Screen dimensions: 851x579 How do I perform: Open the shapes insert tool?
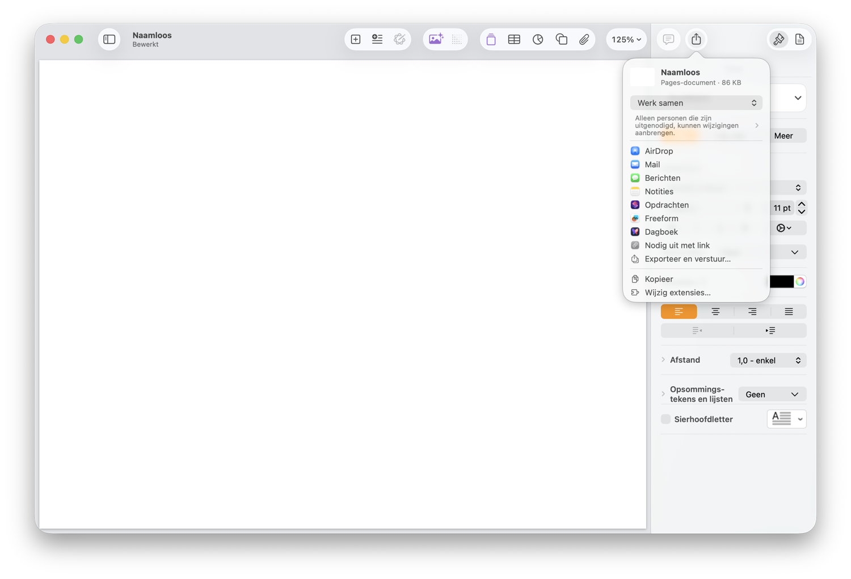coord(561,39)
